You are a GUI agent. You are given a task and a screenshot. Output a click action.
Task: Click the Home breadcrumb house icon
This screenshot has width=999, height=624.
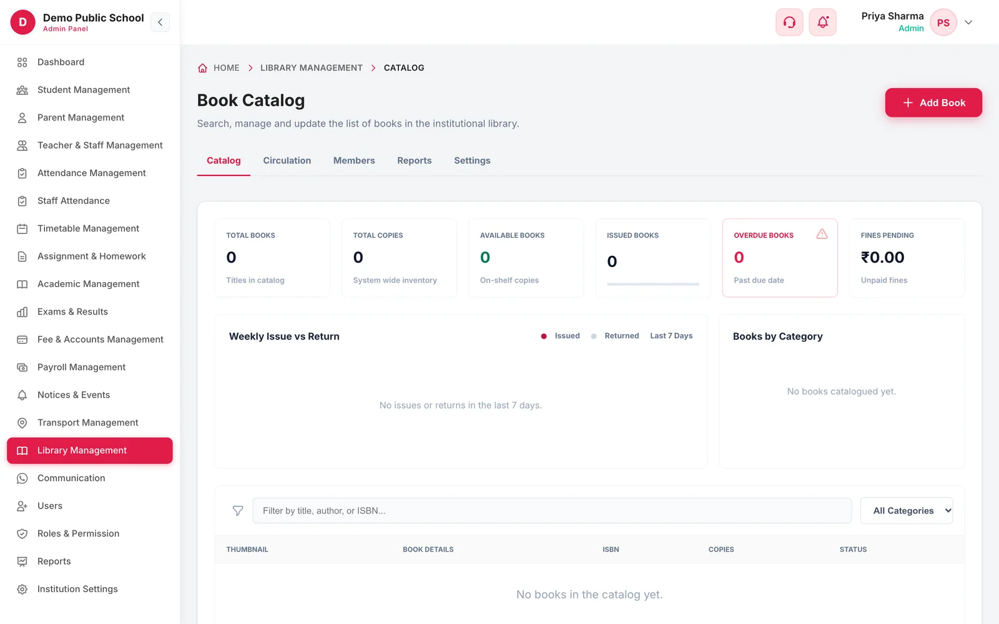202,68
